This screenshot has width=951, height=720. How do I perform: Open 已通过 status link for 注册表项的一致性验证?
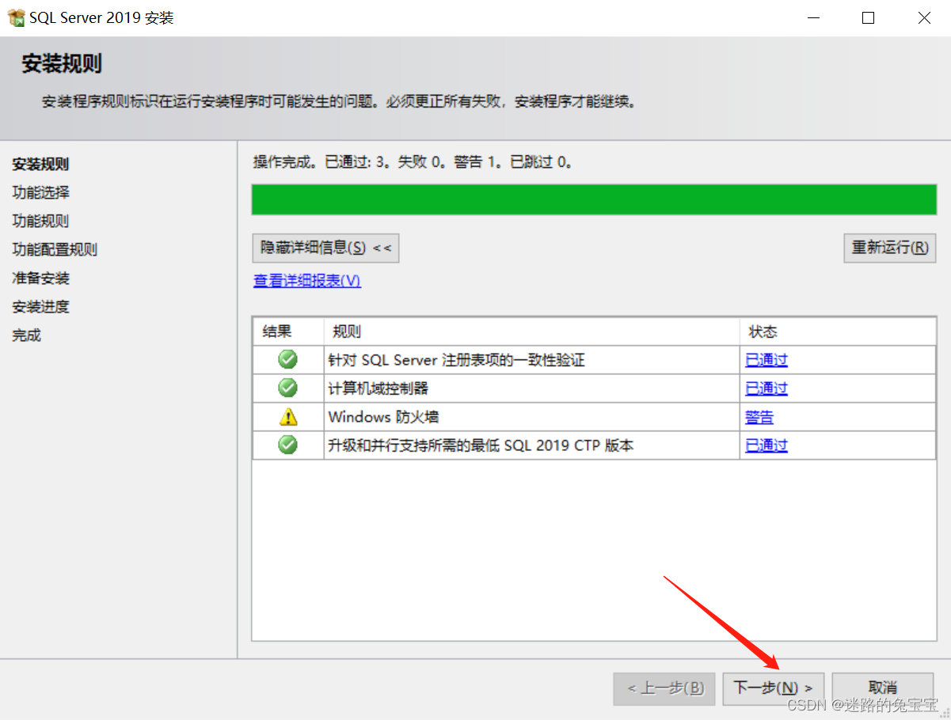click(x=767, y=360)
